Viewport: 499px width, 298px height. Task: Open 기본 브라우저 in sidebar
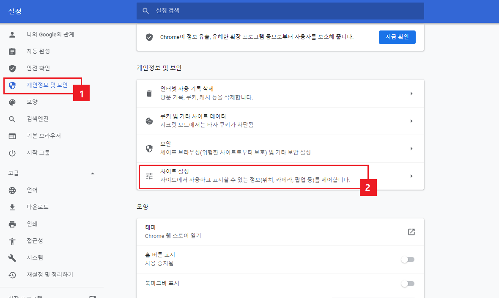[x=44, y=136]
